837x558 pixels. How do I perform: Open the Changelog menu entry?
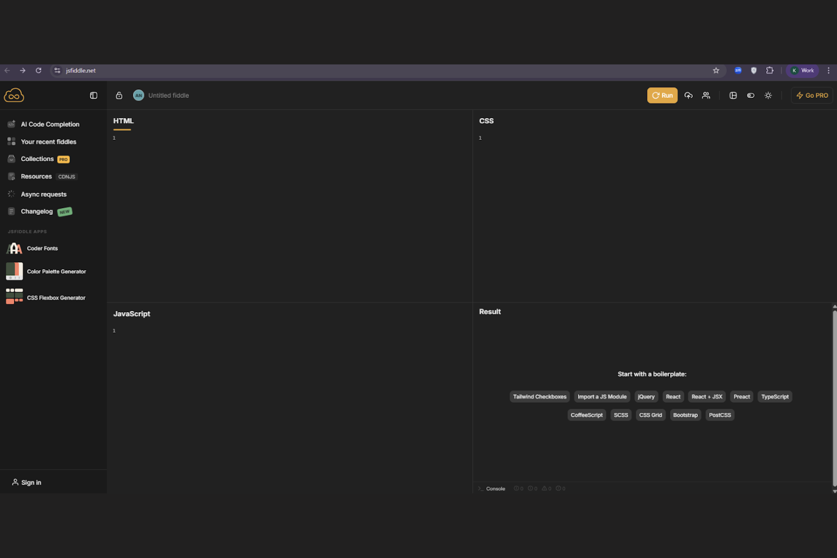point(36,211)
